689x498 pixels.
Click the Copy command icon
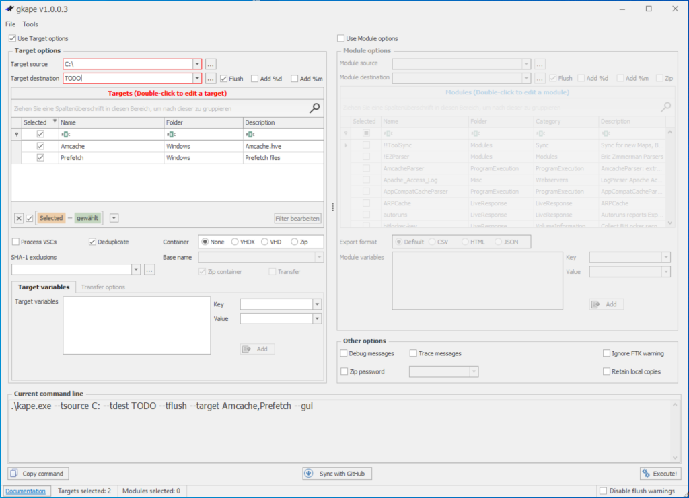(14, 473)
